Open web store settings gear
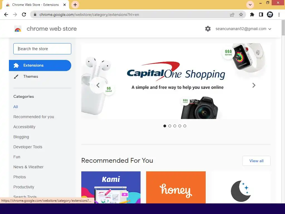Screen dimensions: 285x214 [x=208, y=29]
